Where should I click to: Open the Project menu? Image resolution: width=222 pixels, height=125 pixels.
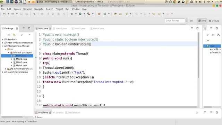(x=59, y=9)
